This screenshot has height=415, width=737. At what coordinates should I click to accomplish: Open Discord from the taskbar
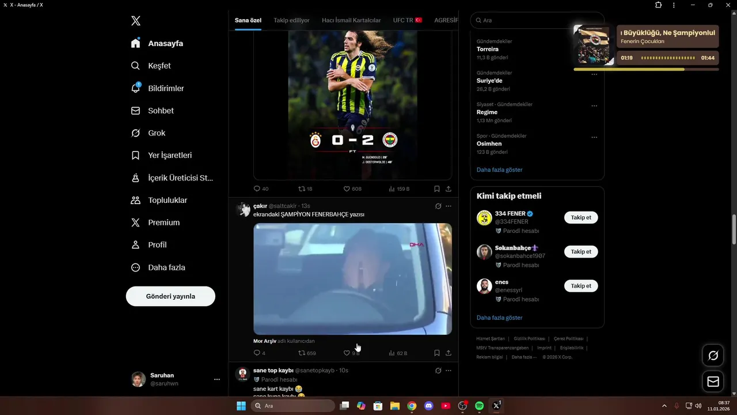428,406
